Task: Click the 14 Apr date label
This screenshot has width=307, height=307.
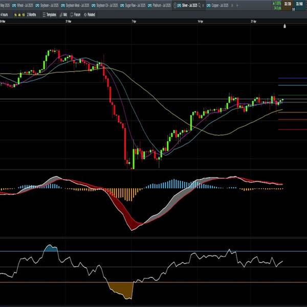Action: pos(201,21)
